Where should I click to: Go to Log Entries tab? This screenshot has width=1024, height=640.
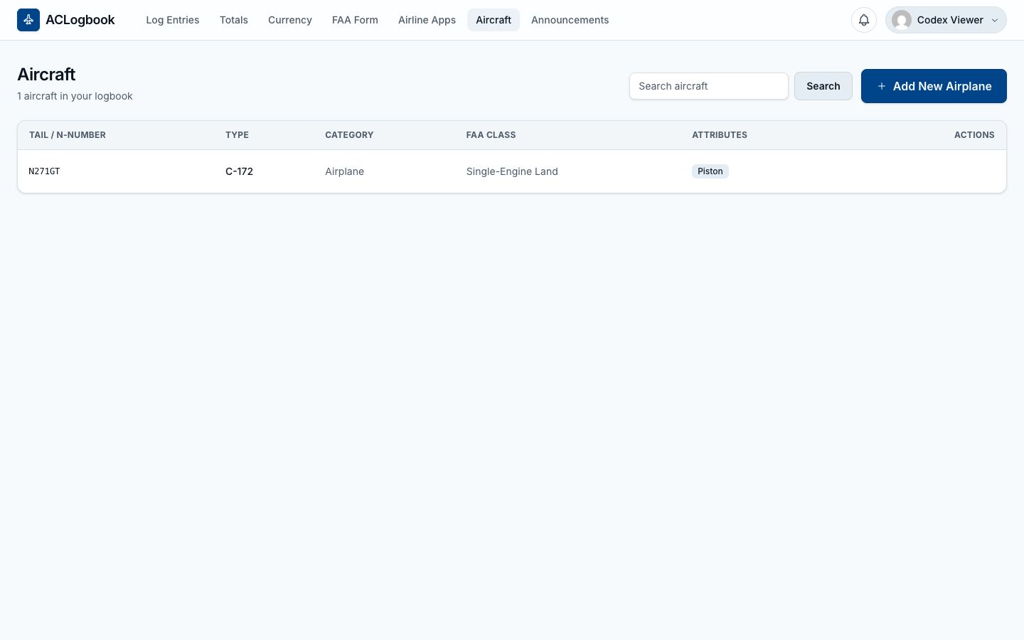tap(173, 20)
